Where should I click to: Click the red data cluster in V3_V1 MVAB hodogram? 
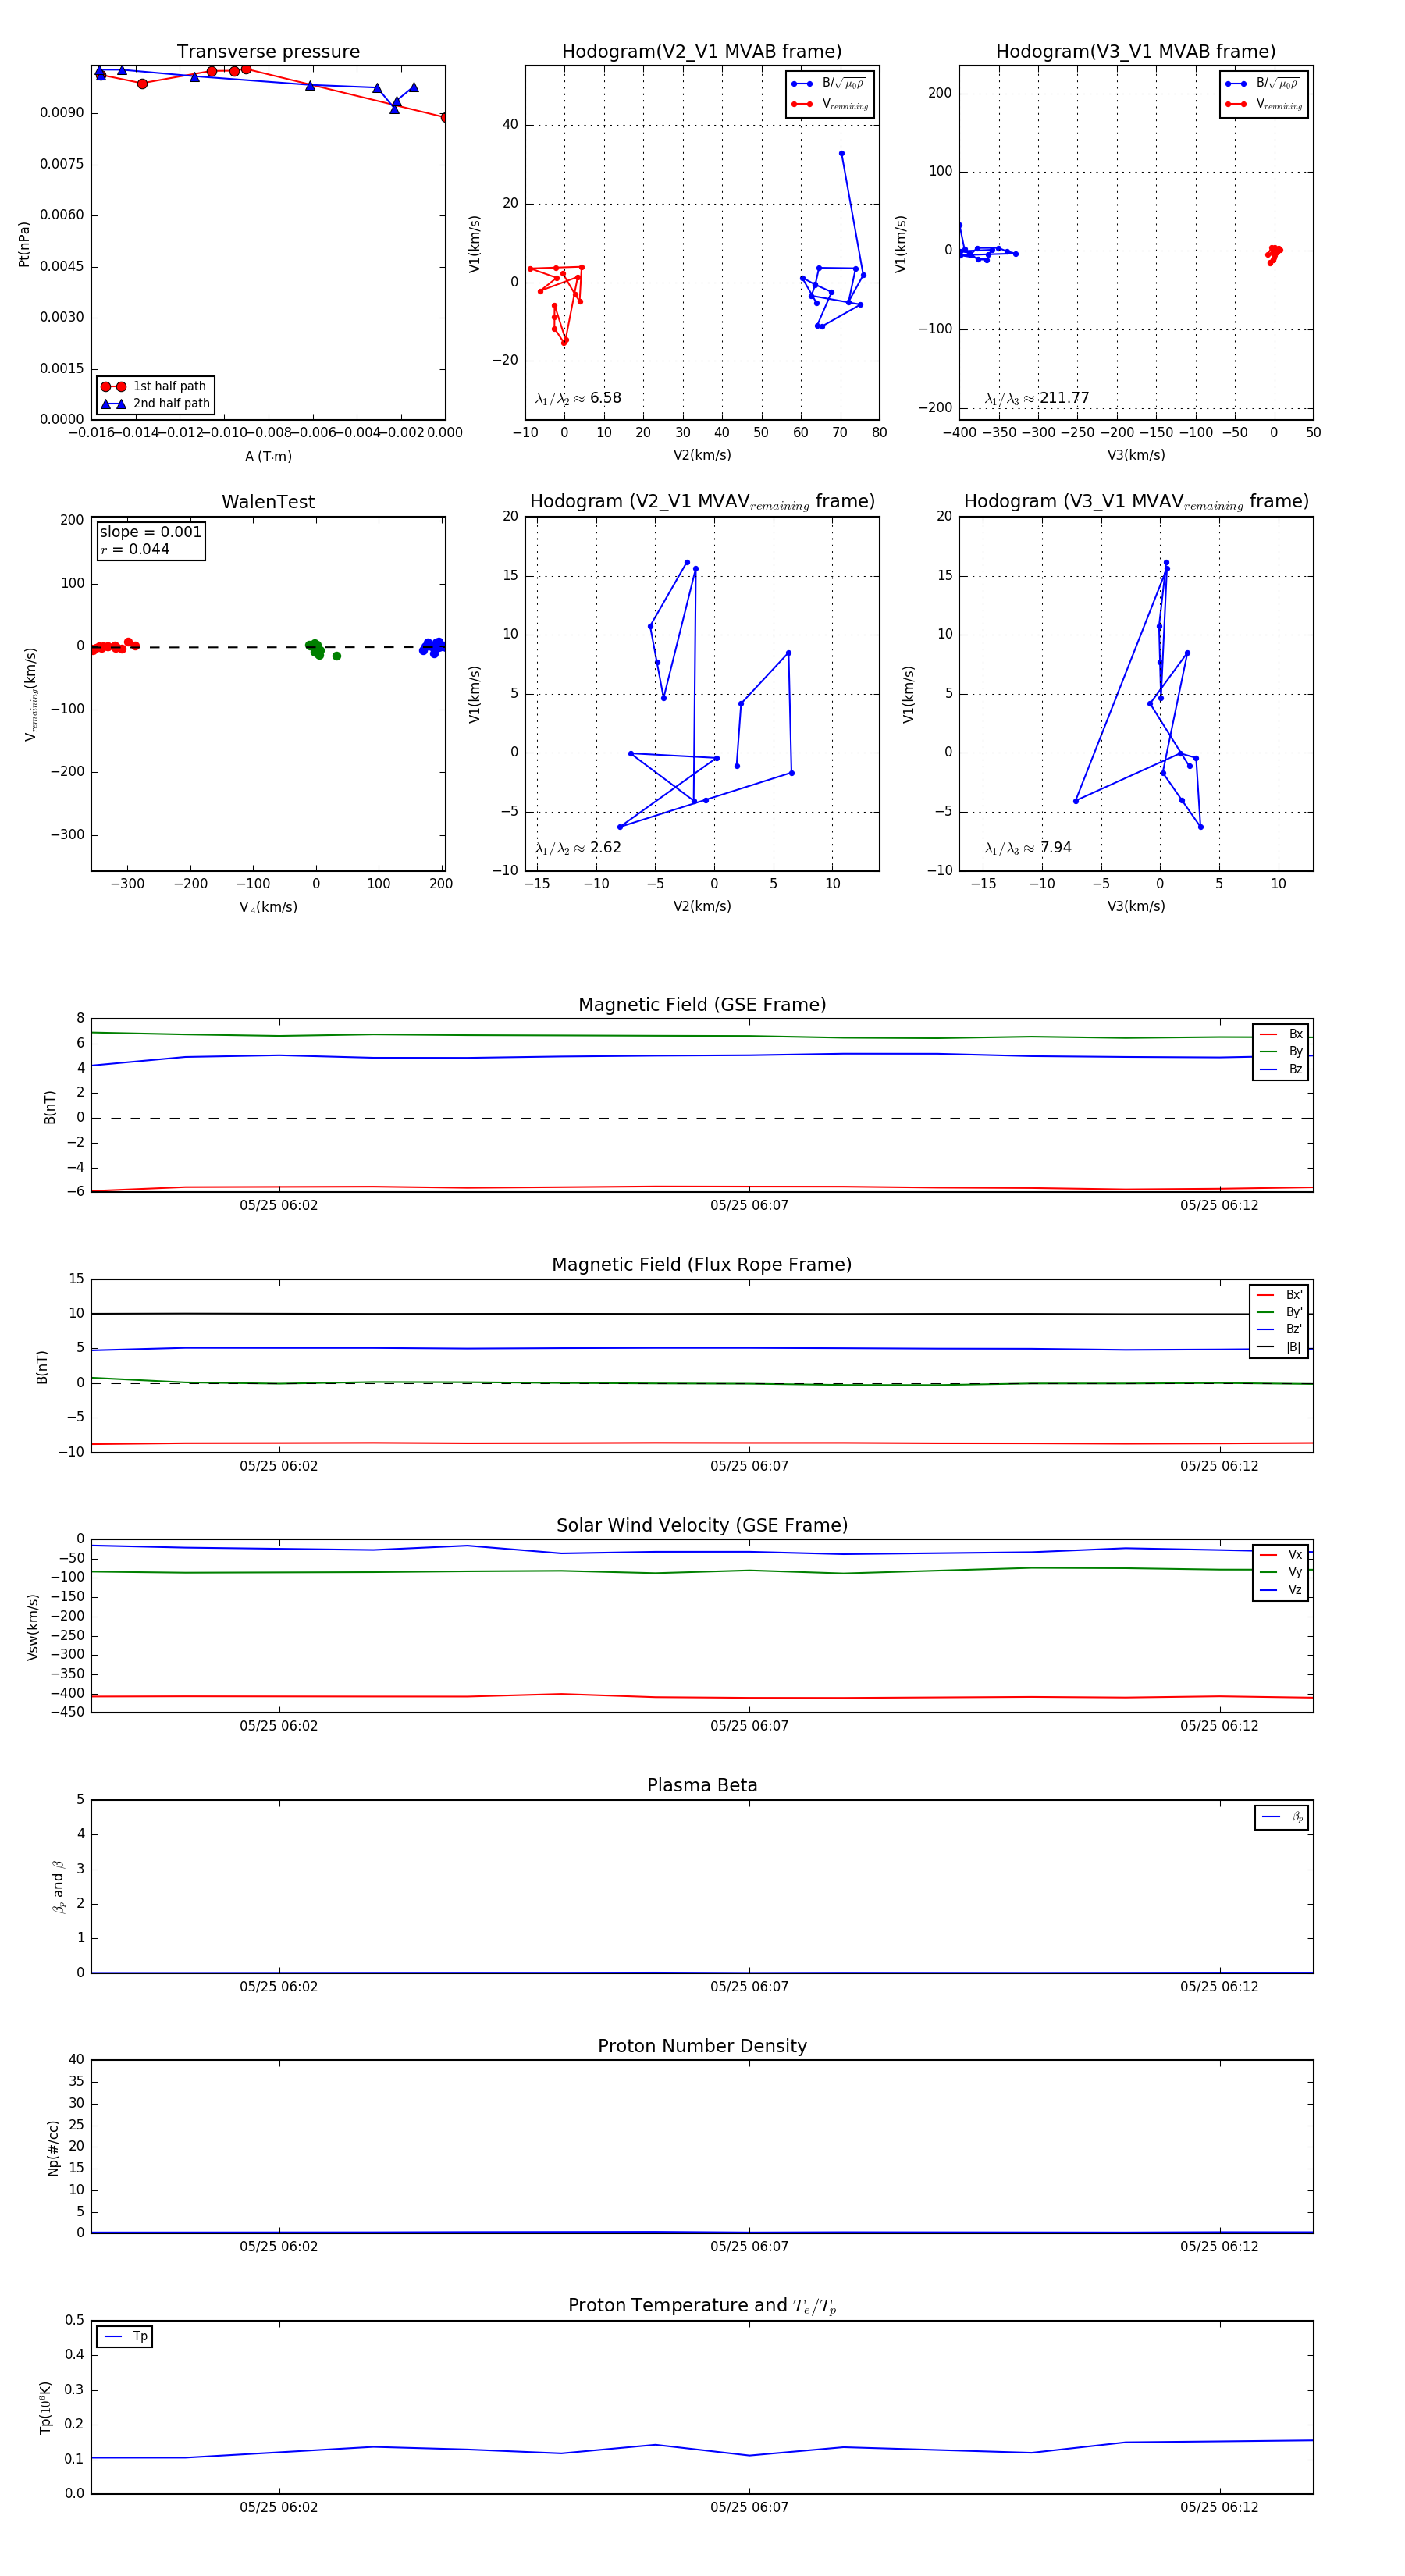(x=1273, y=254)
